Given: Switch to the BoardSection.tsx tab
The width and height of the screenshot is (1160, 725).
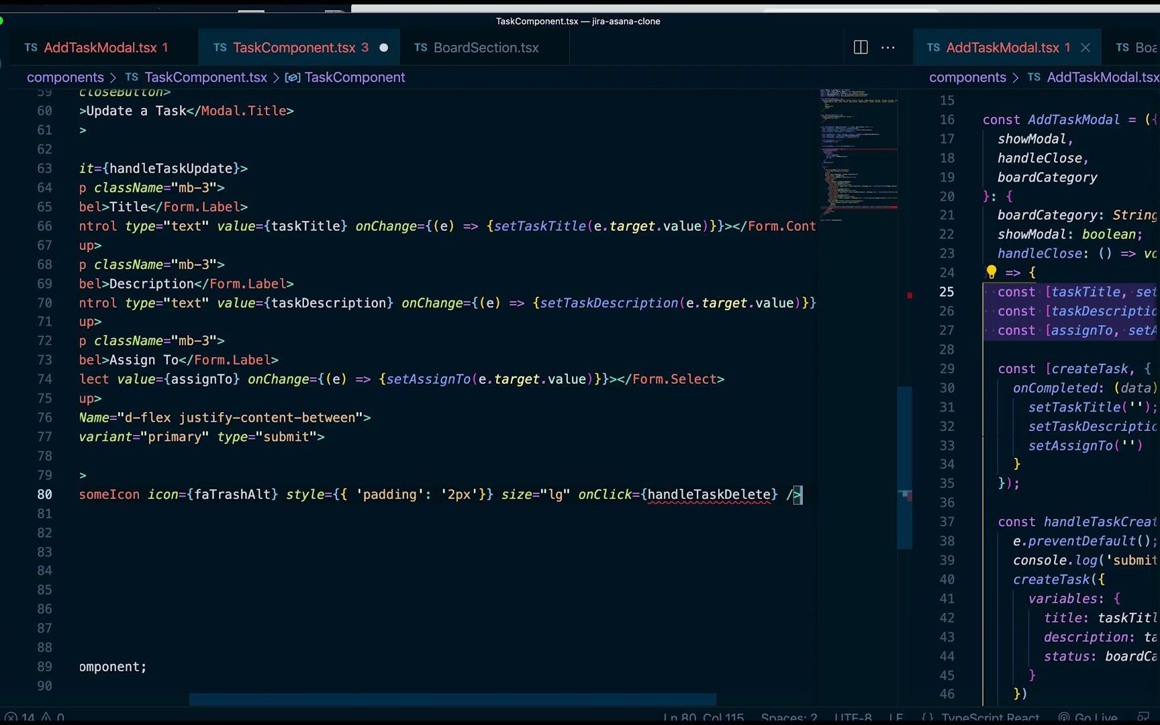Looking at the screenshot, I should click(x=485, y=47).
